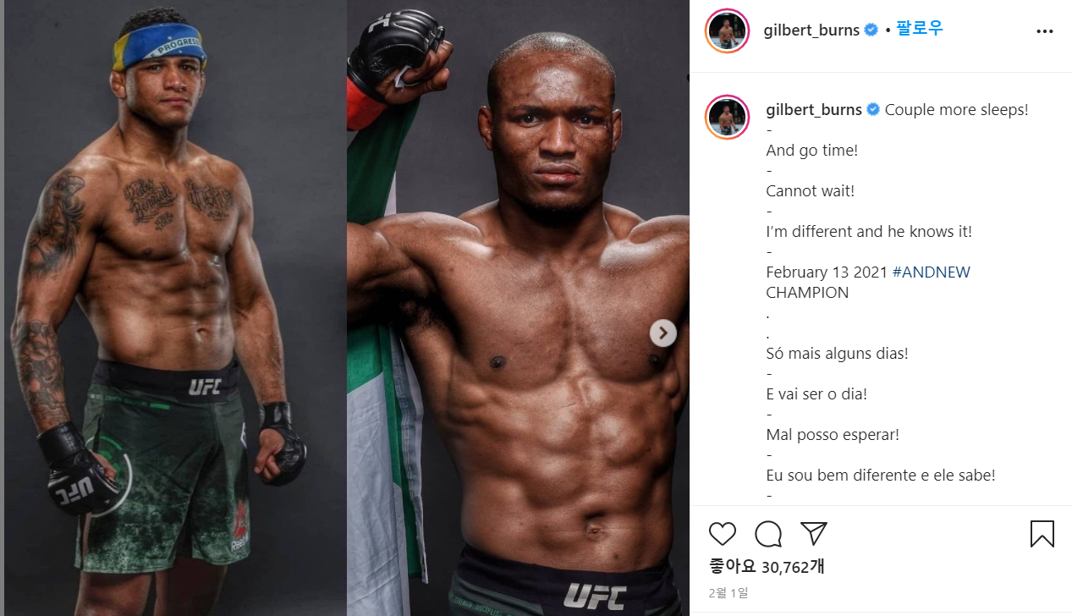Open the #ANDNEW hashtag link
Screen dimensions: 1072x616
(932, 272)
